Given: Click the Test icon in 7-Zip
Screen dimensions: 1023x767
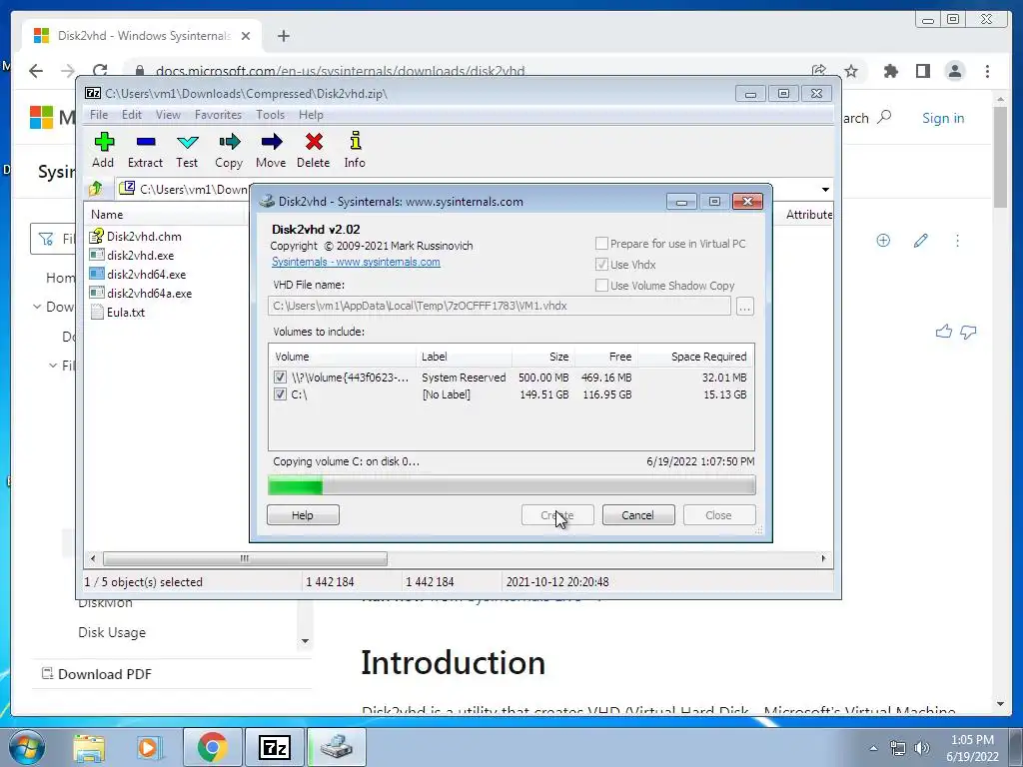Looking at the screenshot, I should coord(187,142).
